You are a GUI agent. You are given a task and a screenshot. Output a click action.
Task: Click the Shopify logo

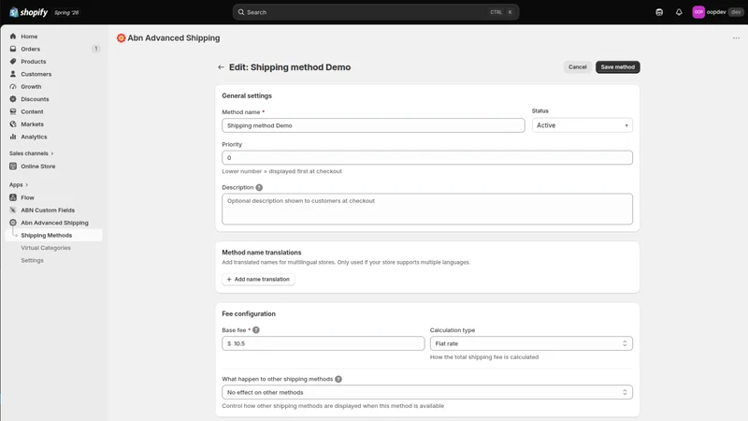click(29, 12)
